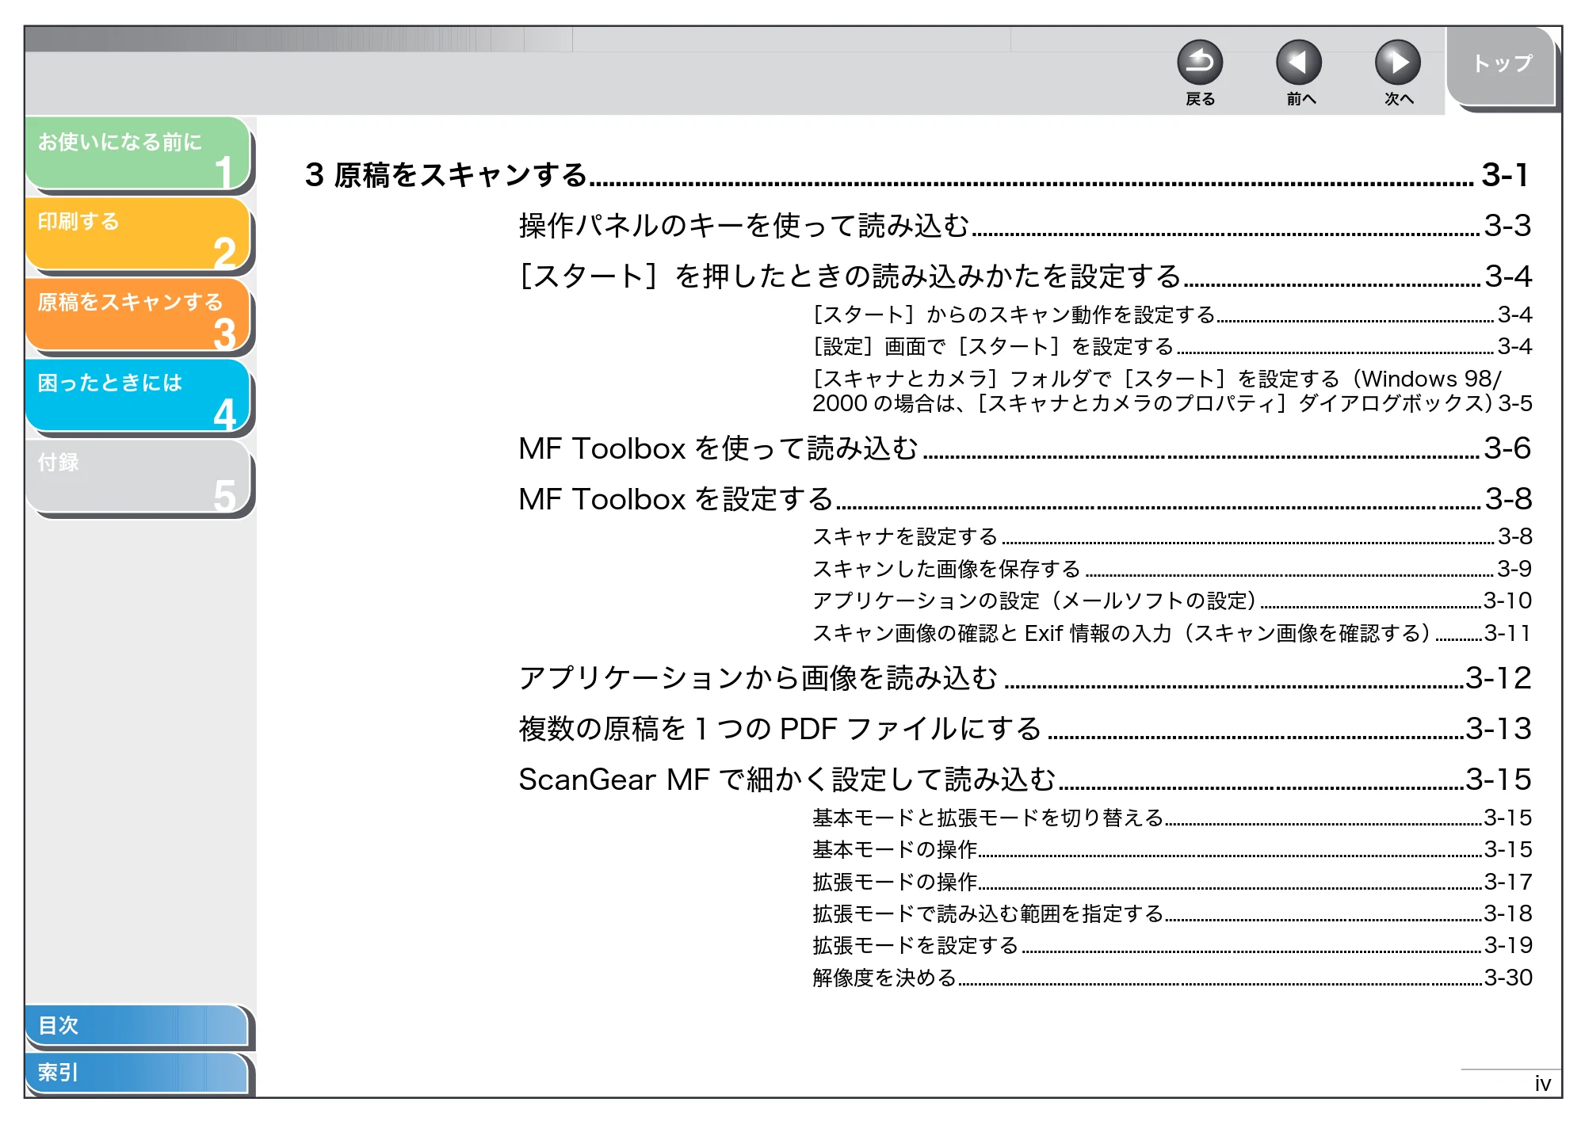1585x1121 pixels.
Task: Open ［スタート］を押したときの読み込みかたを設定する entry
Action: pos(1025,276)
